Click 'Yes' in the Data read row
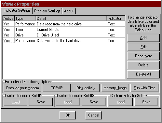 tap(8, 24)
